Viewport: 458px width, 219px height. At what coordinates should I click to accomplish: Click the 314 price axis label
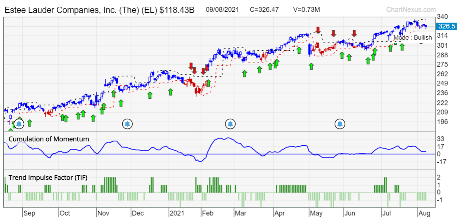coord(443,36)
